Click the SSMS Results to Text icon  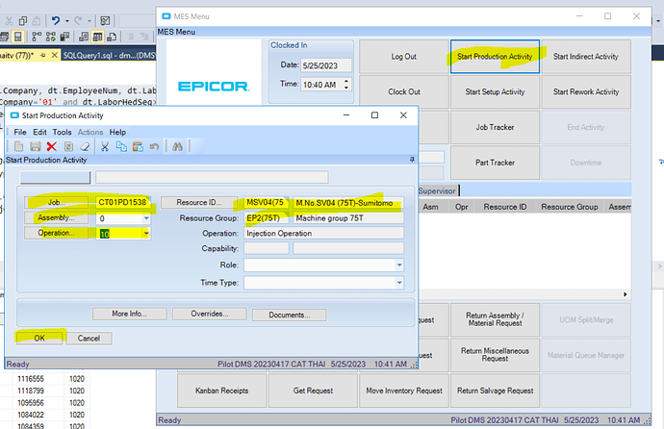pos(84,37)
